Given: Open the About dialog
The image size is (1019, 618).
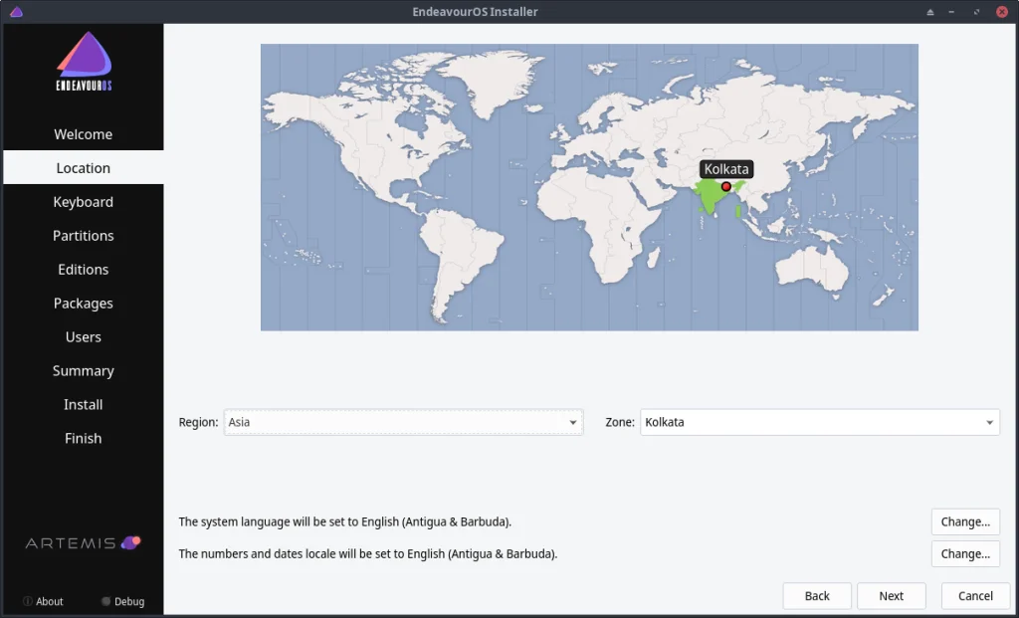Looking at the screenshot, I should coord(43,601).
